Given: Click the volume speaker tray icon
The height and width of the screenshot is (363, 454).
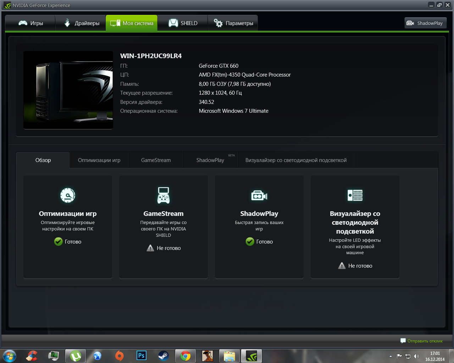Looking at the screenshot, I should (x=416, y=356).
